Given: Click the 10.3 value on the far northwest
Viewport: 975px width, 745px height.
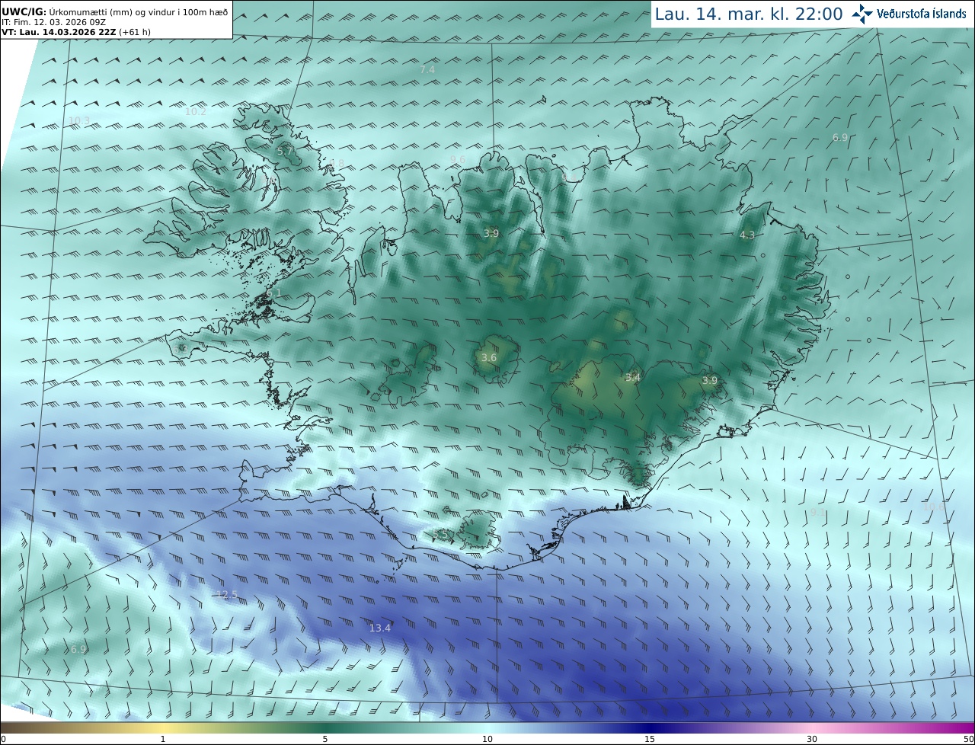Looking at the screenshot, I should click(79, 120).
